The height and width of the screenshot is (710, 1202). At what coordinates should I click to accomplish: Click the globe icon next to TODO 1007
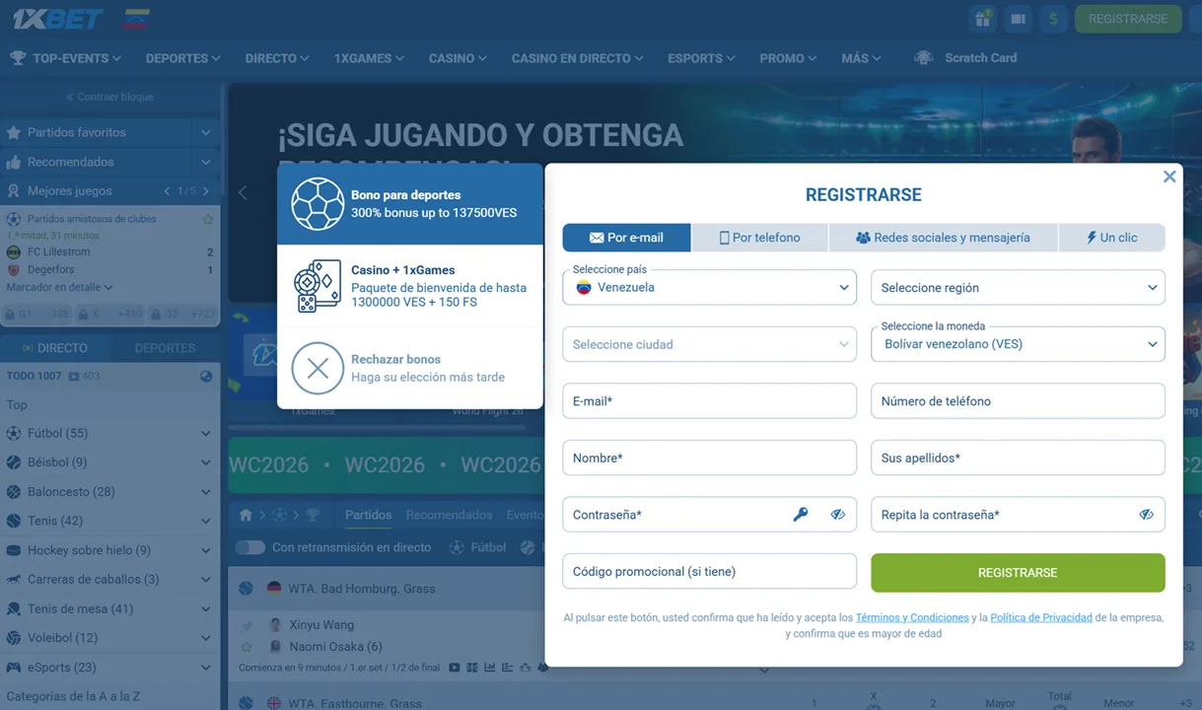[x=206, y=376]
